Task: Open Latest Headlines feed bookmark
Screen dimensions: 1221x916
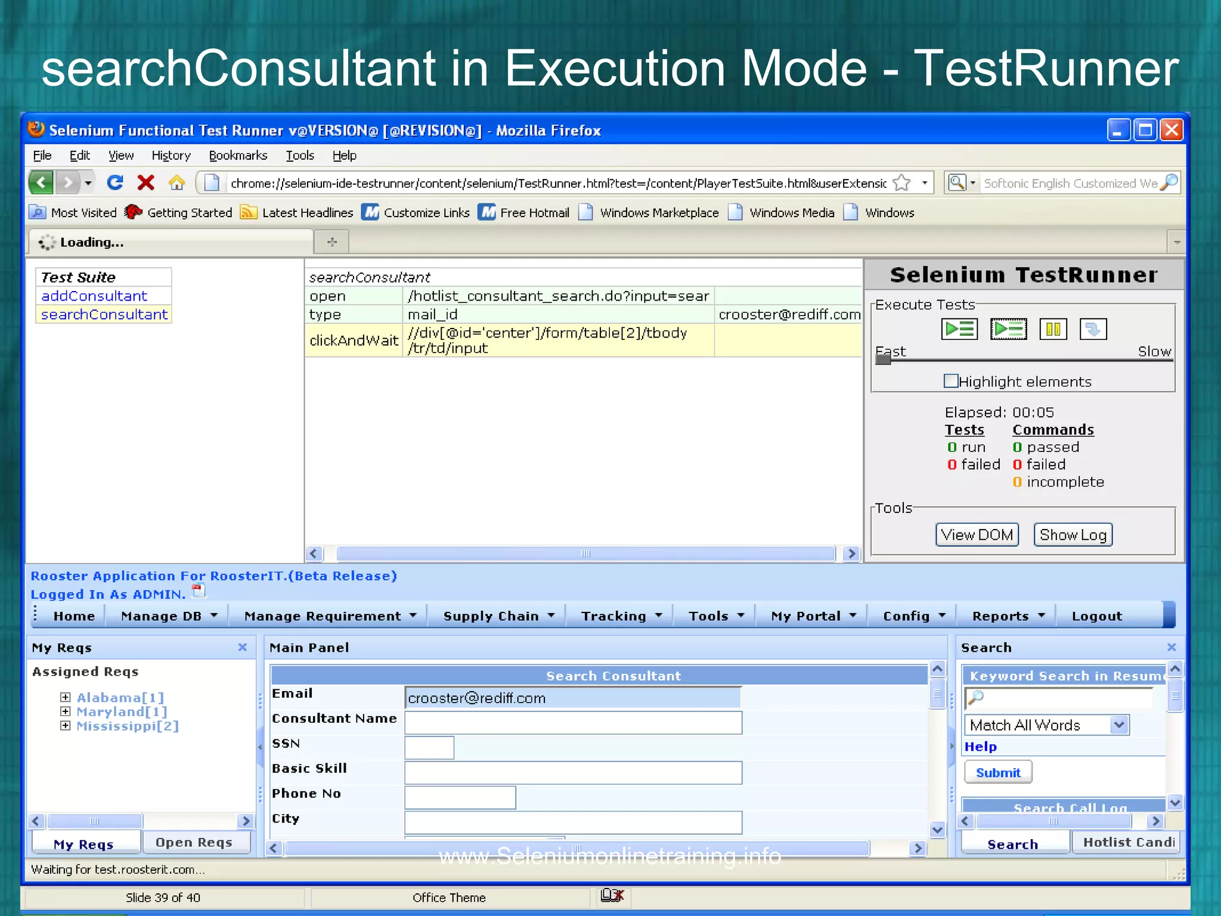Action: [297, 212]
